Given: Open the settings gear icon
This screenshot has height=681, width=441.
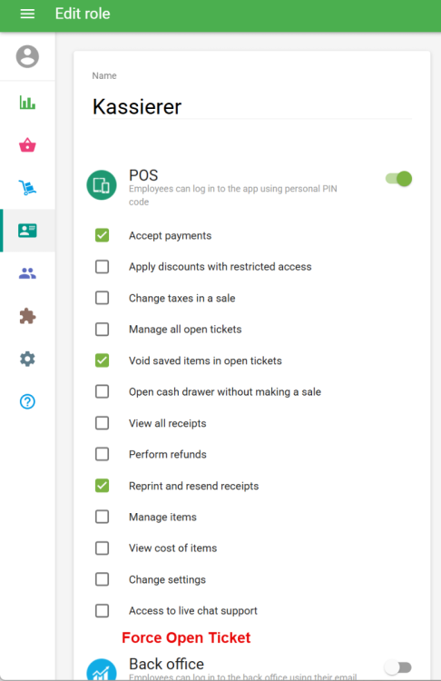Looking at the screenshot, I should pos(27,359).
